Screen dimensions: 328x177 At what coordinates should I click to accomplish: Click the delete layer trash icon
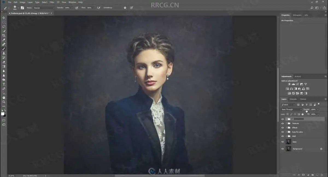pyautogui.click(x=322, y=175)
